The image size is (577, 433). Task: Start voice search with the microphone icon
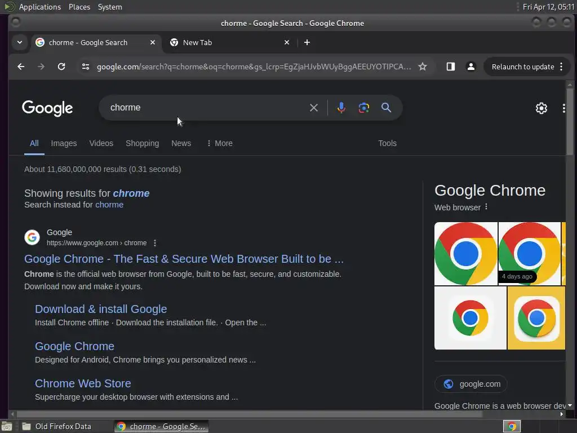[341, 108]
